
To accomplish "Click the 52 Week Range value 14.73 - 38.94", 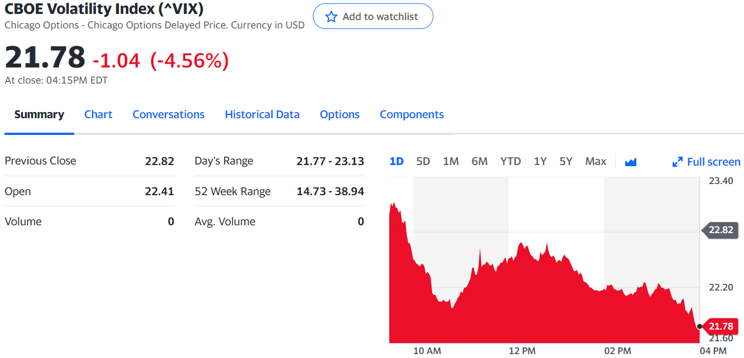I will [x=330, y=191].
